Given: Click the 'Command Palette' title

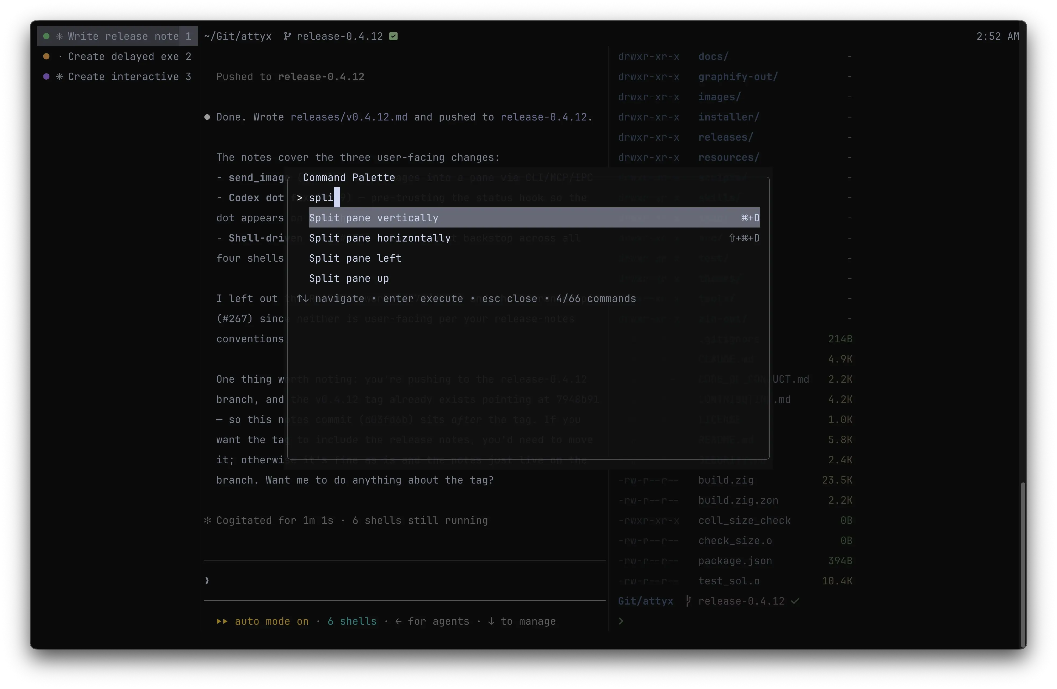Looking at the screenshot, I should (349, 177).
